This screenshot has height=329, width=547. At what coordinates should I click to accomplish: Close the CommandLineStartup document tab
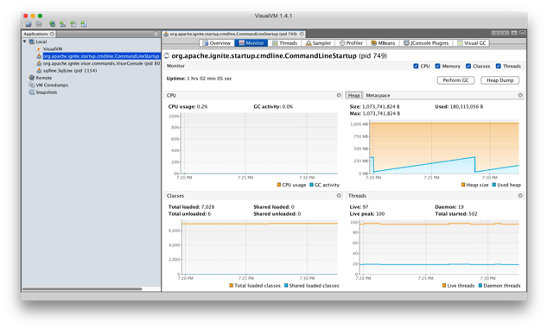[302, 34]
